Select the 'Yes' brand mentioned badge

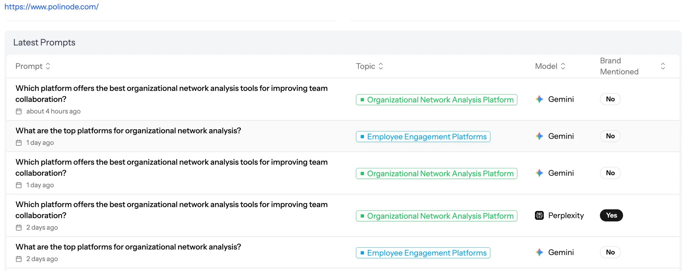(x=611, y=215)
